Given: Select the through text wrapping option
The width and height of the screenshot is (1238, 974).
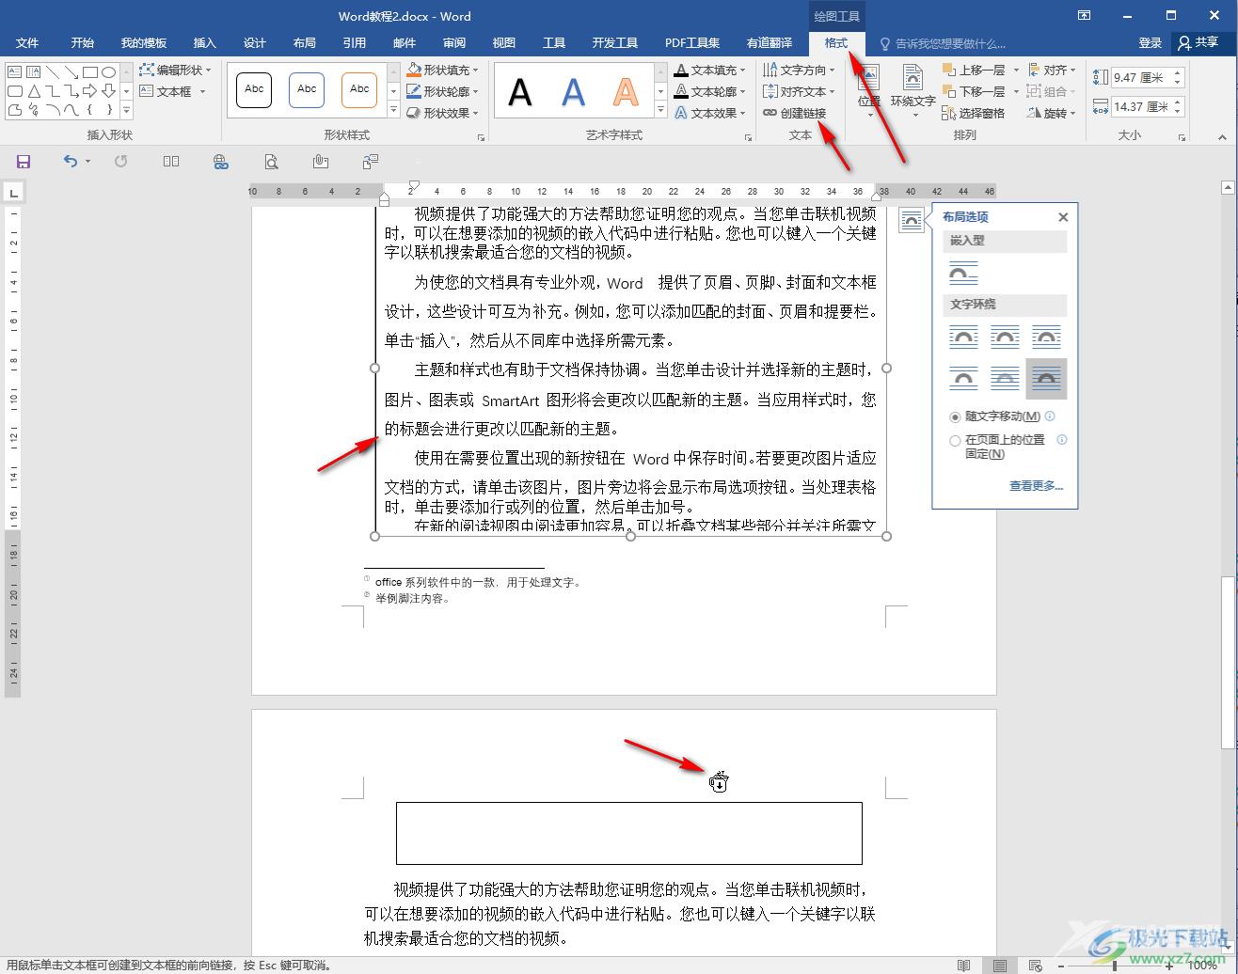Looking at the screenshot, I should 1046,337.
